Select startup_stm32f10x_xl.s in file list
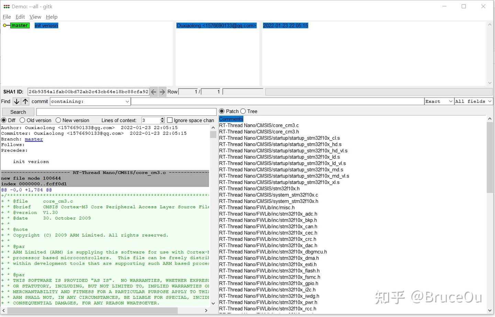The height and width of the screenshot is (317, 495). coord(279,182)
